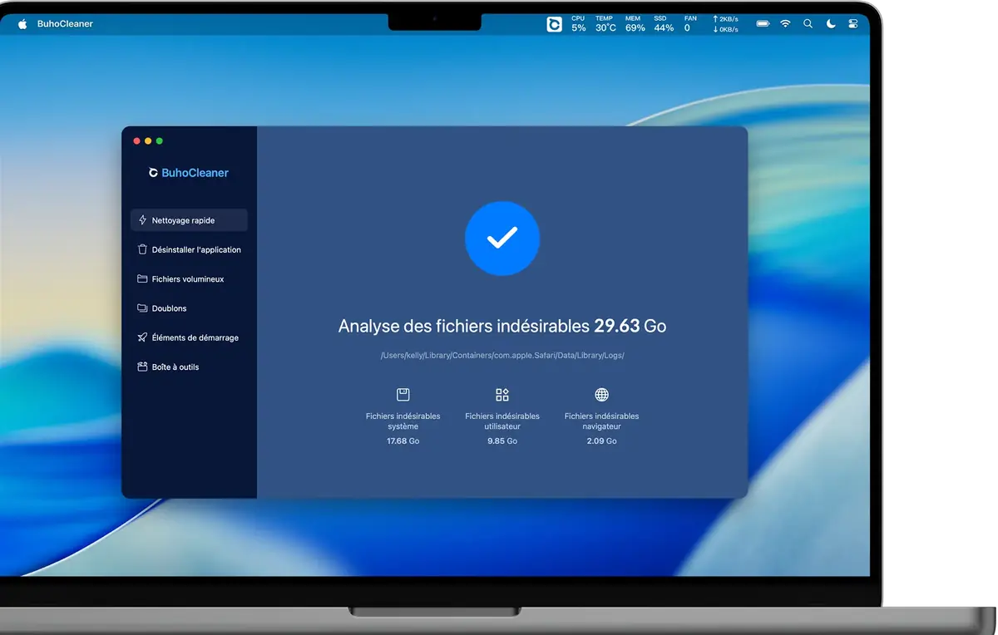Screen dimensions: 998x635
Task: Click the TEMP 30°C indicator
Action: pos(605,23)
